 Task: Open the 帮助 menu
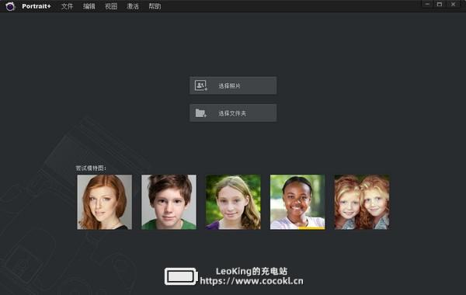pyautogui.click(x=155, y=6)
